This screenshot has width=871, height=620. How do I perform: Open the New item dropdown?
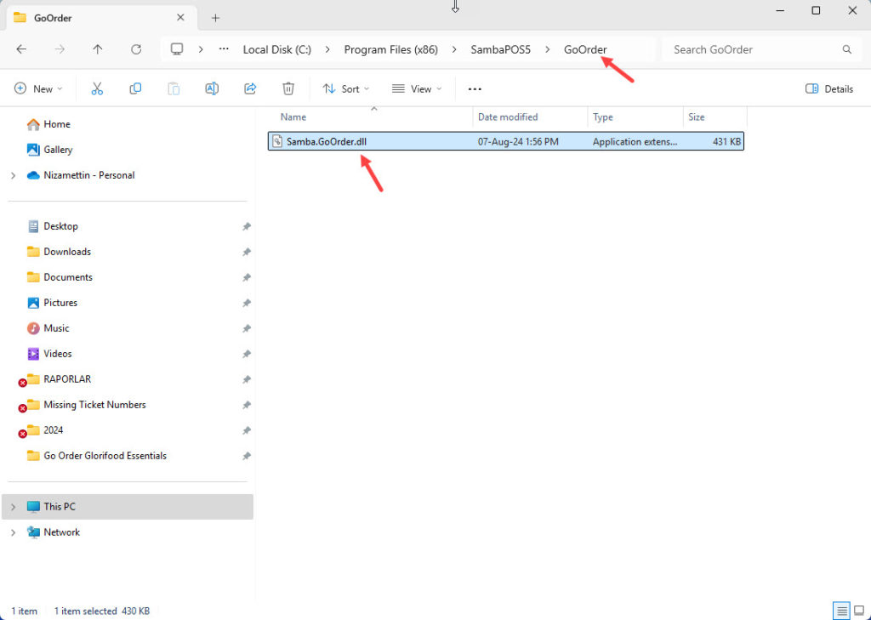(38, 89)
